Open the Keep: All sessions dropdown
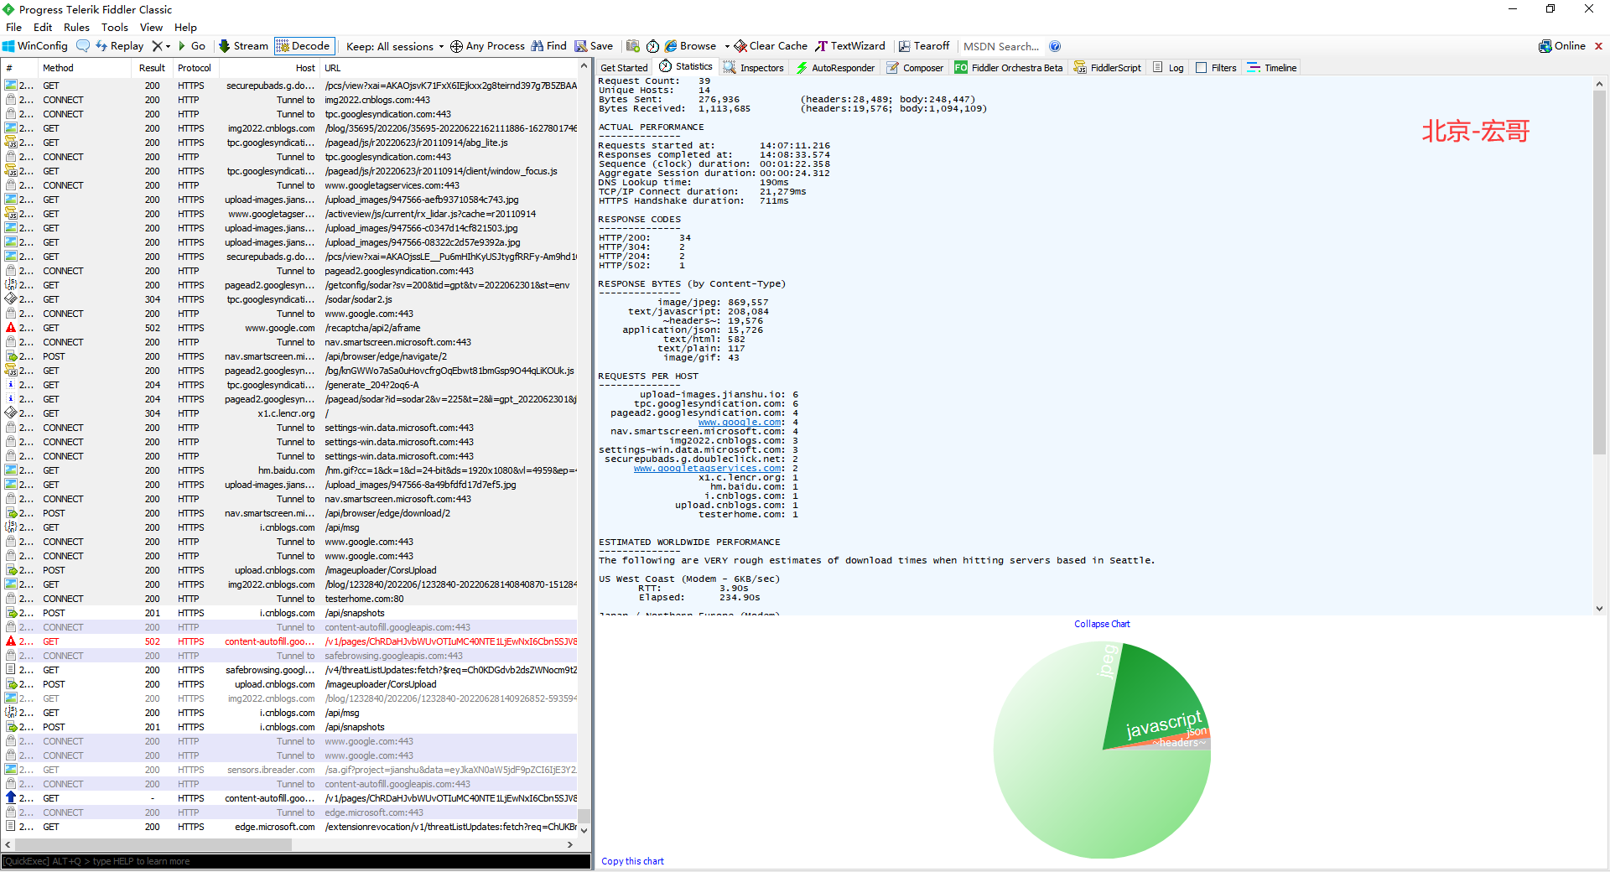 394,46
